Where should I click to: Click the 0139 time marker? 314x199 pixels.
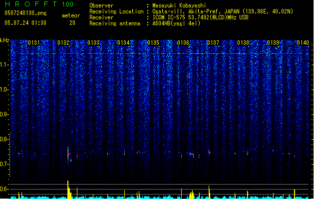[273, 43]
